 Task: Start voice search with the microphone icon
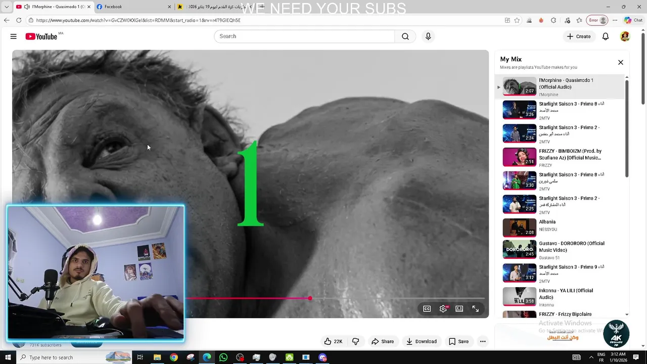(428, 36)
